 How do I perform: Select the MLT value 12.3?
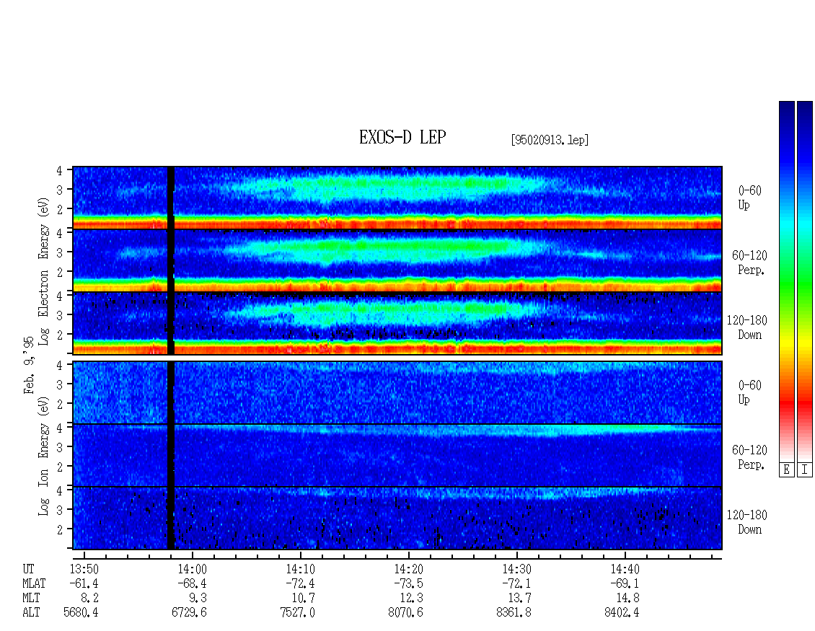tap(411, 599)
